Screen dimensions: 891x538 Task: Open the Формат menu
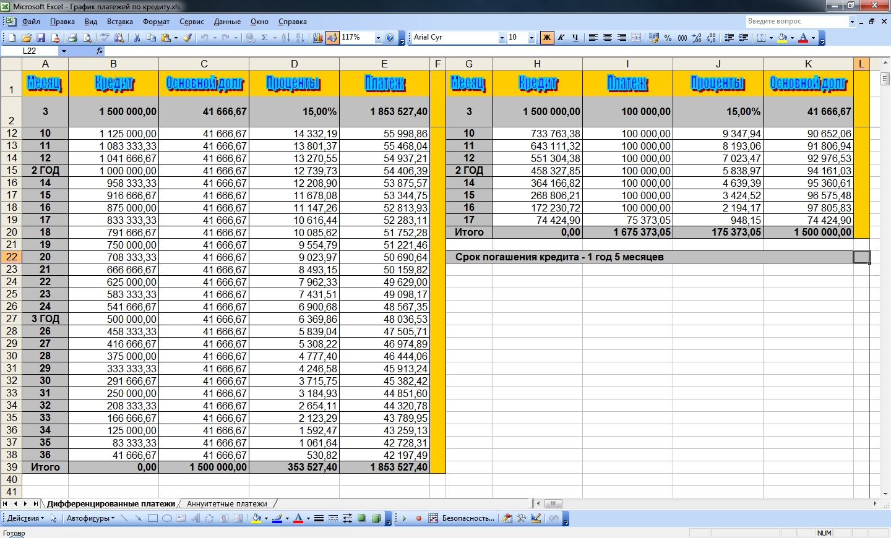(x=157, y=22)
